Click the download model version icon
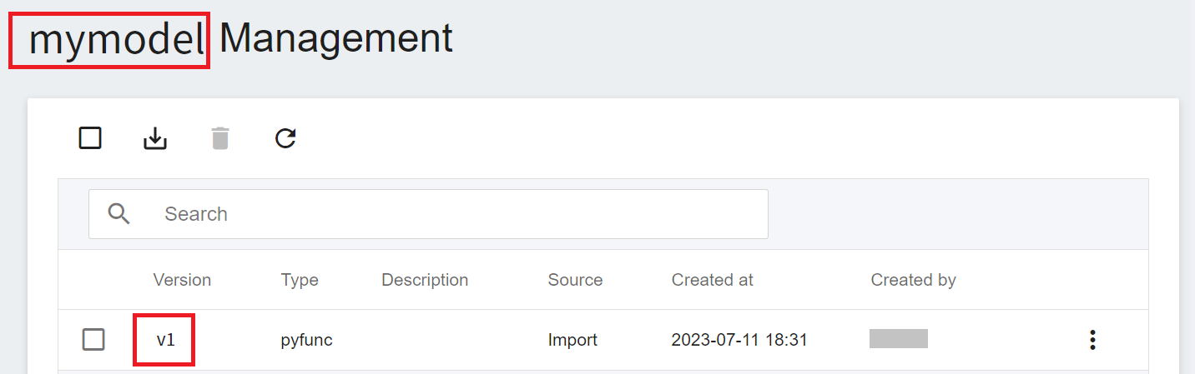The image size is (1195, 374). [155, 138]
